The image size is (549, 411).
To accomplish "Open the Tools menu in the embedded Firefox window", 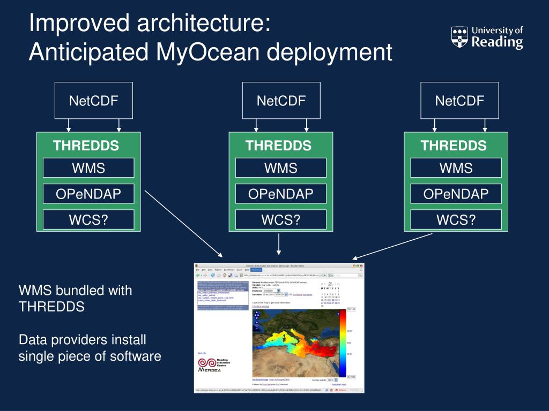I will pyautogui.click(x=240, y=270).
